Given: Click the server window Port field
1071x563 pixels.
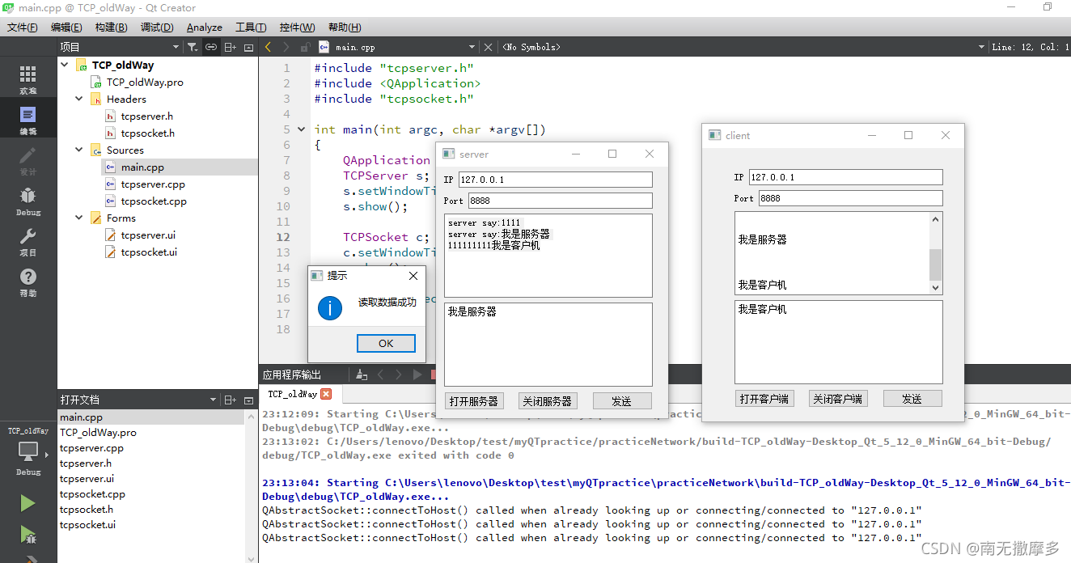Looking at the screenshot, I should (x=560, y=201).
